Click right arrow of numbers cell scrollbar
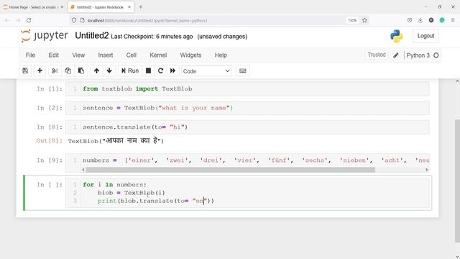This screenshot has height=259, width=460. pyautogui.click(x=426, y=170)
